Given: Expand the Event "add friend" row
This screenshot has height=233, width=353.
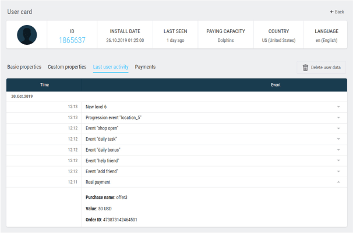Looking at the screenshot, I should click(x=338, y=171).
